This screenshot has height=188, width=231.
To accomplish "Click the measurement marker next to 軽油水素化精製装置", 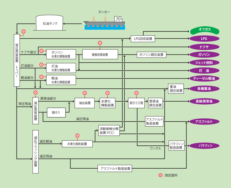I will tap(41, 77).
